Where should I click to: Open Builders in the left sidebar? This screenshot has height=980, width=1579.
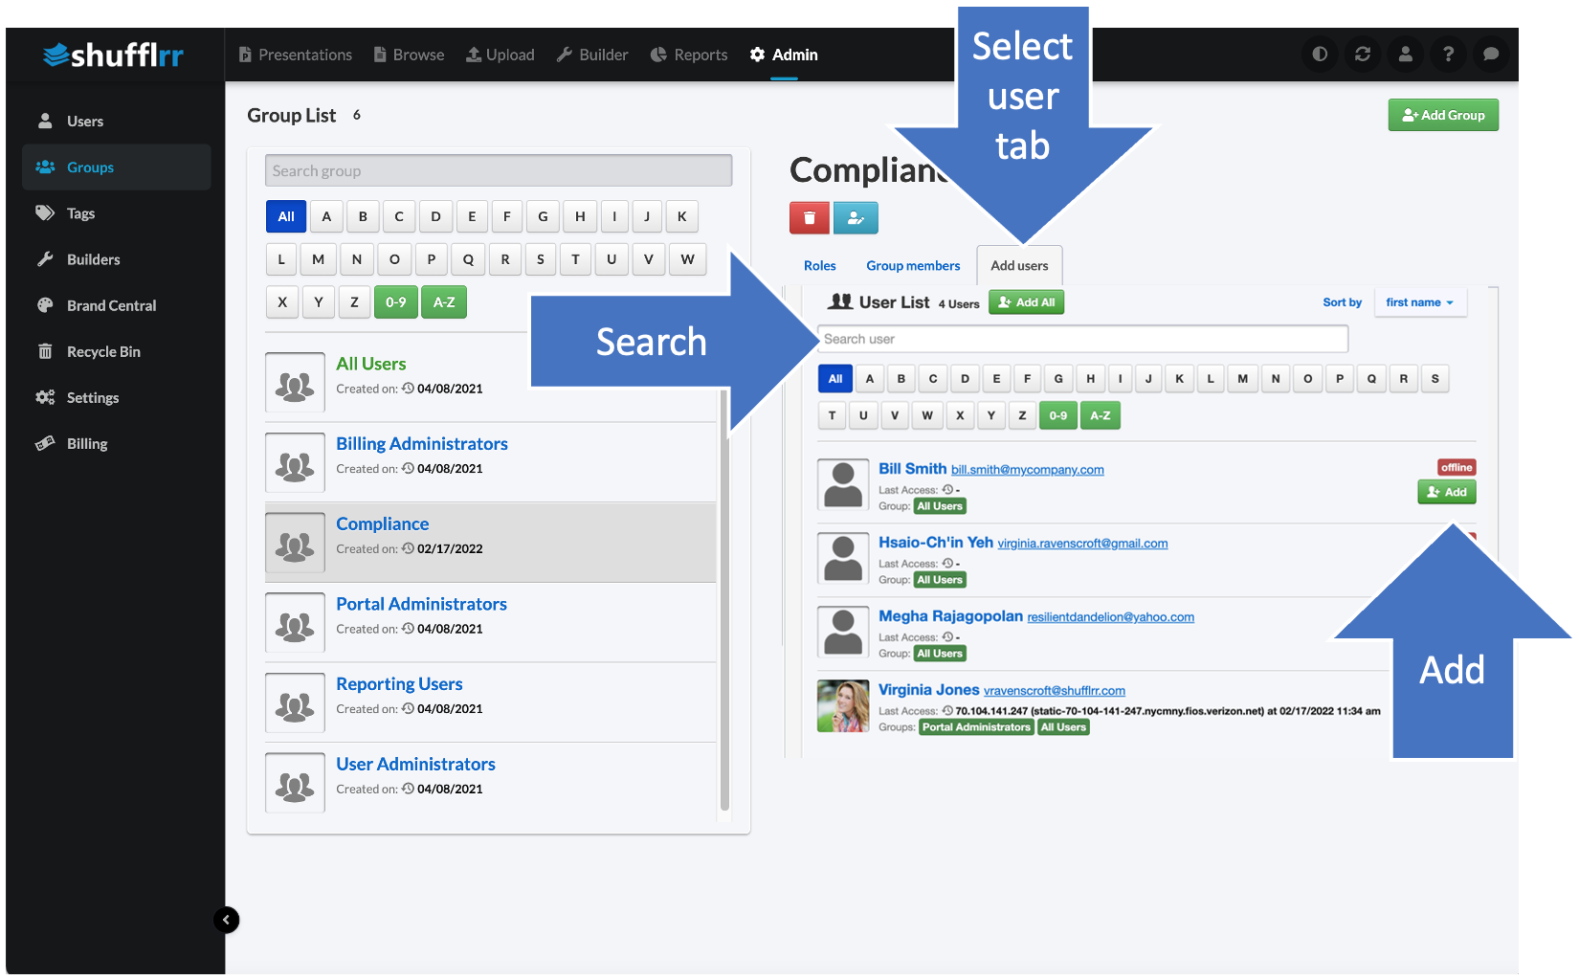117,259
